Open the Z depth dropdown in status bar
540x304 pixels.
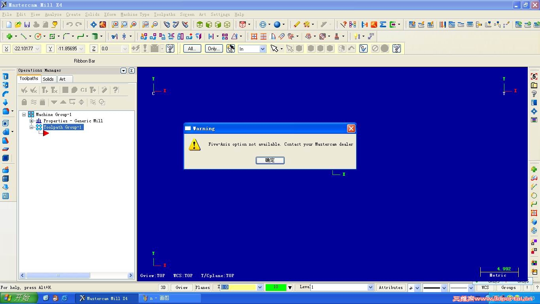[260, 287]
